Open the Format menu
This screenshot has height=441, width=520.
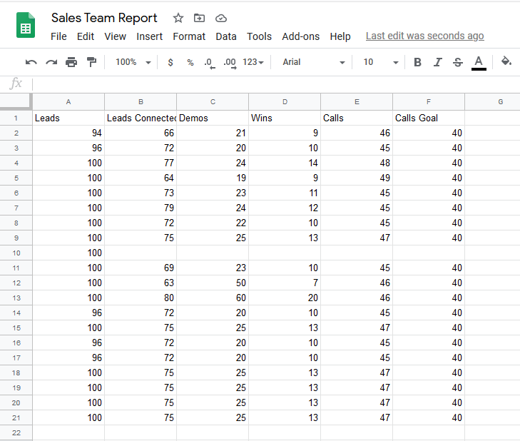189,36
